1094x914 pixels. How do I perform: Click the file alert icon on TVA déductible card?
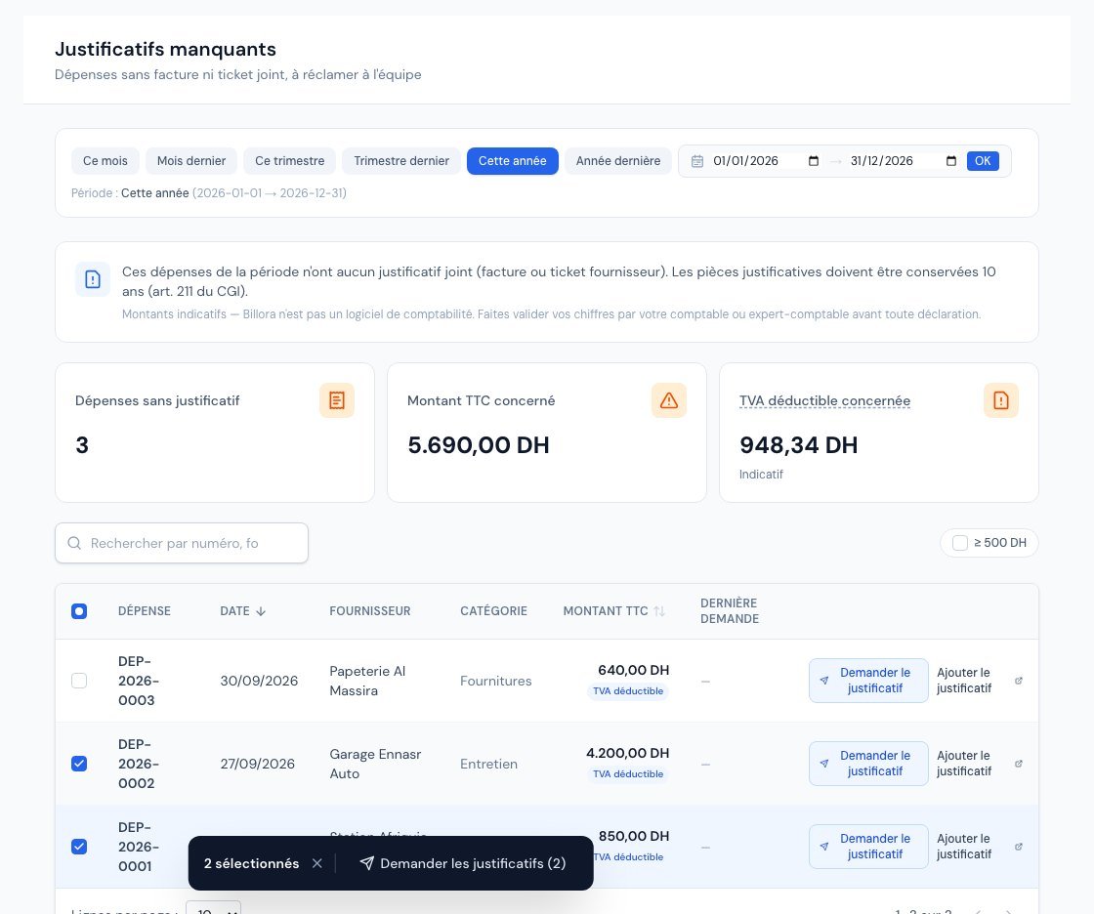[x=1001, y=400]
